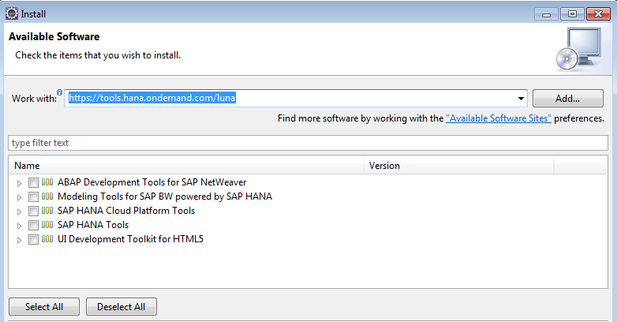
Task: Sort by the Version column header
Action: pyautogui.click(x=459, y=166)
